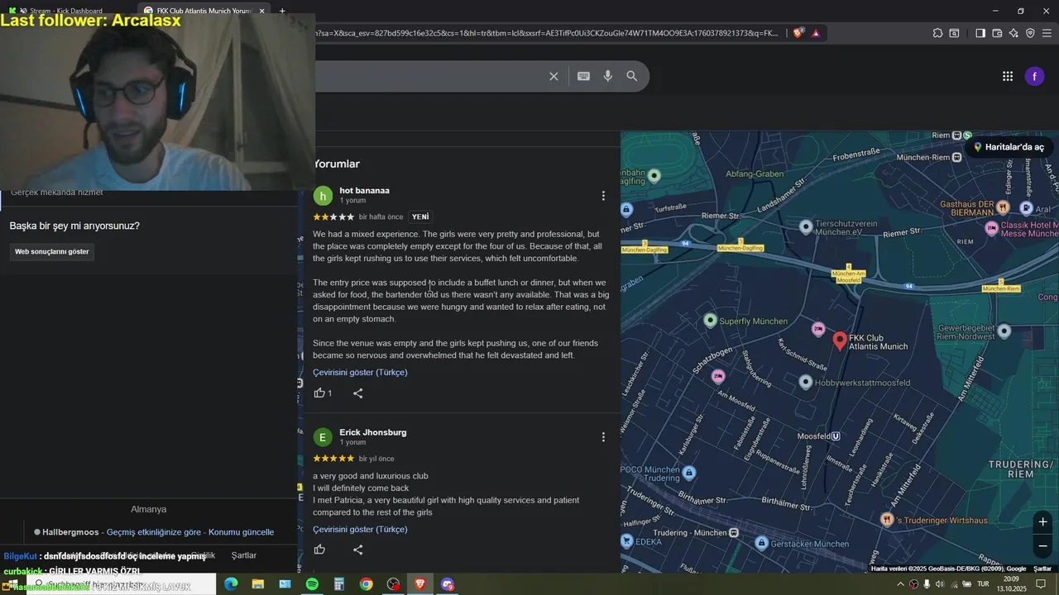
Task: Like the Erick Jhonsburg review
Action: [319, 550]
